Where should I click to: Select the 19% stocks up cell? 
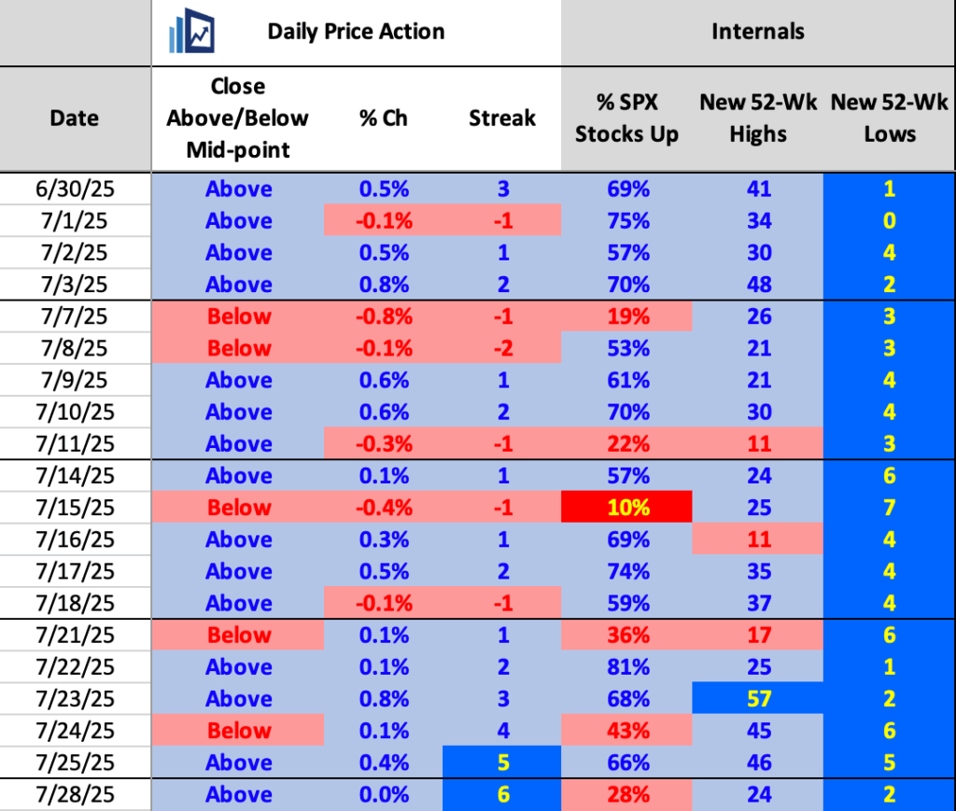pos(626,316)
